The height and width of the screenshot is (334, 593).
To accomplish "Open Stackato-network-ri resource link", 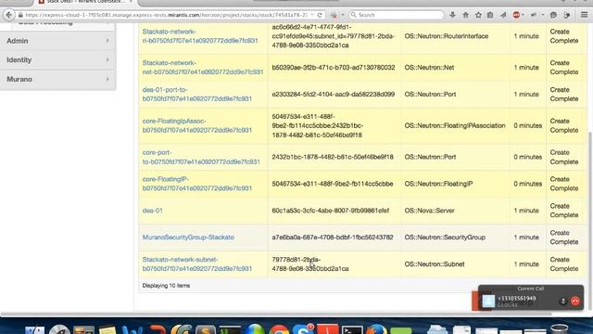I will click(x=200, y=36).
